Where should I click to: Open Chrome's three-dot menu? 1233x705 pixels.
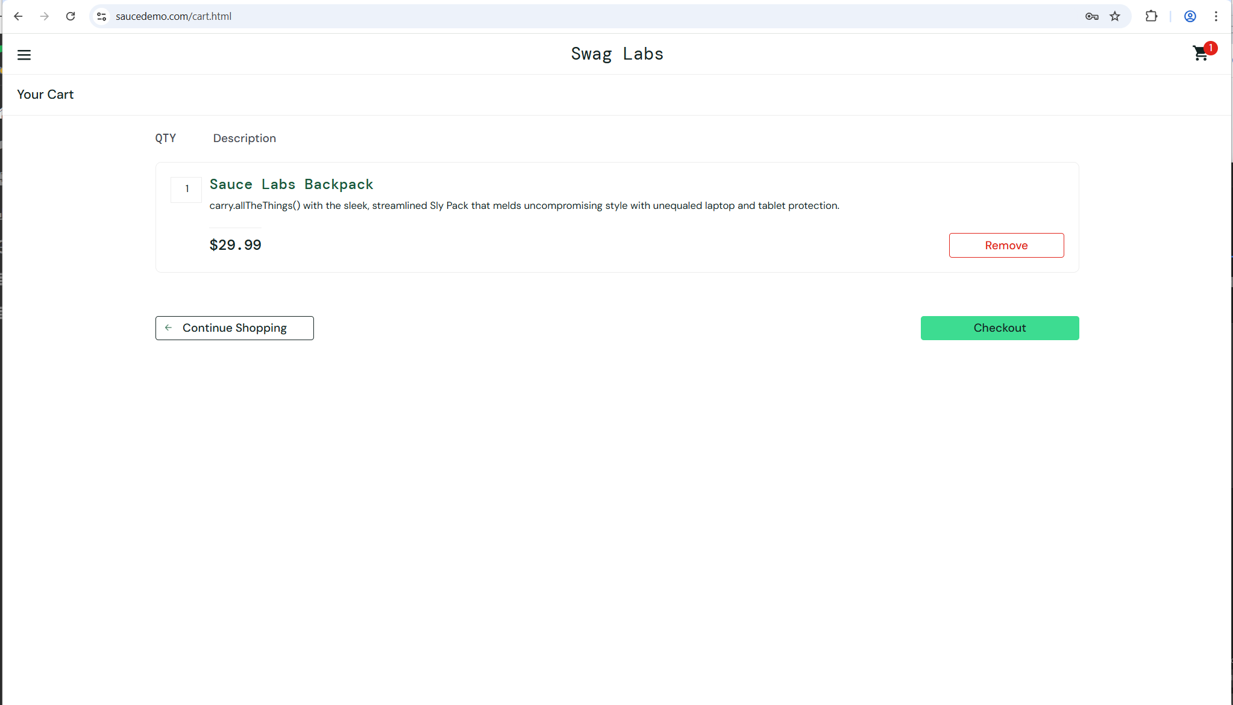click(1216, 16)
